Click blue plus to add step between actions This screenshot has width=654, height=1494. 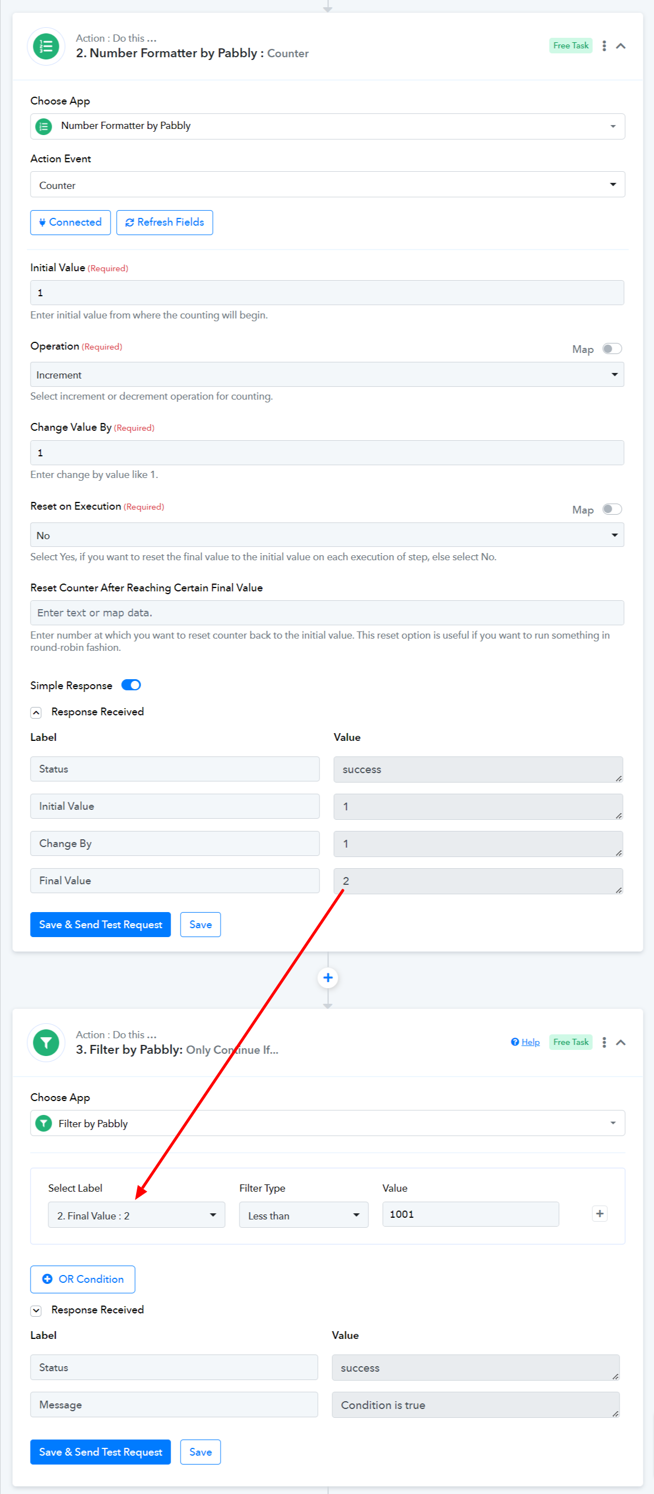[x=328, y=977]
